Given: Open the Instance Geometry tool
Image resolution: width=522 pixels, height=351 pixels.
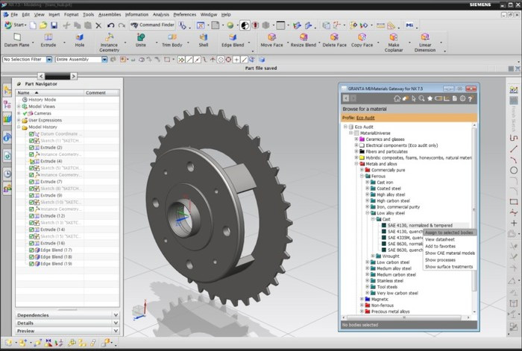Looking at the screenshot, I should pos(109,42).
